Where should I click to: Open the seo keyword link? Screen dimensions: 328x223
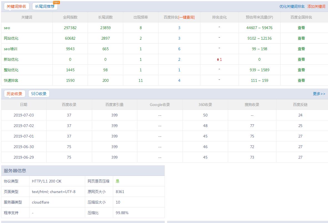click(7, 28)
